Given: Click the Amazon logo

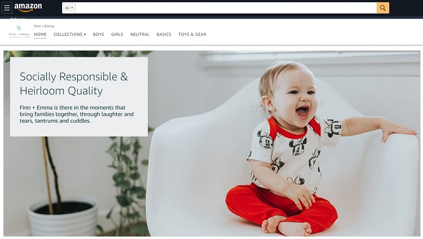Looking at the screenshot, I should tap(28, 7).
